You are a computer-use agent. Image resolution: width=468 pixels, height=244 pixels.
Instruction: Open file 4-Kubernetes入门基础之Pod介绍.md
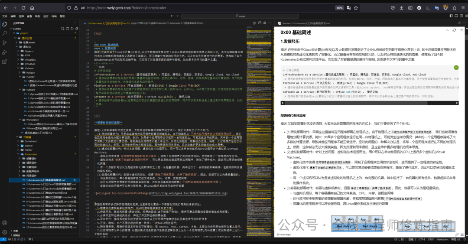(46, 193)
